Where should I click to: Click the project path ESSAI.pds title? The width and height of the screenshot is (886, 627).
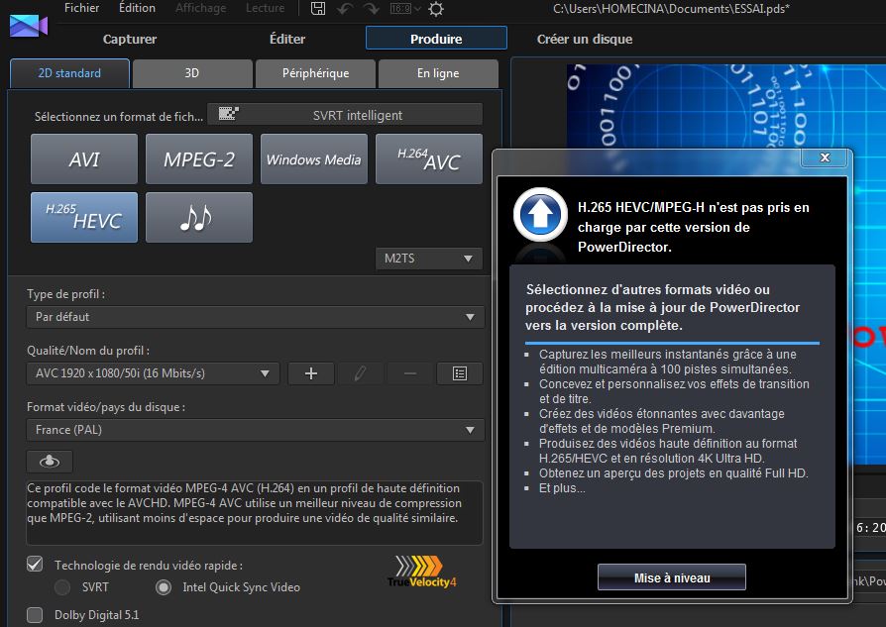671,9
